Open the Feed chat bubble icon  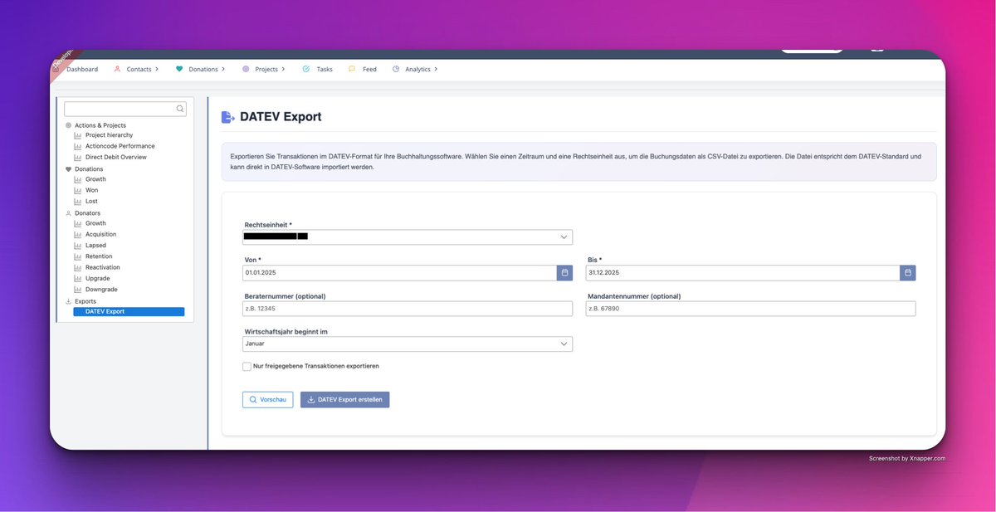(352, 69)
